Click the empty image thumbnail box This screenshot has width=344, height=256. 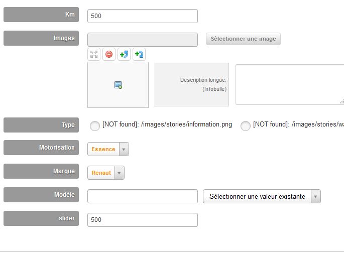118,85
